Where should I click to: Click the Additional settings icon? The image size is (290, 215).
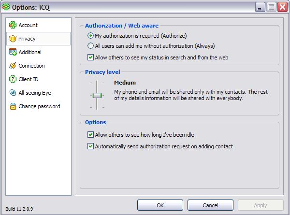coord(13,52)
